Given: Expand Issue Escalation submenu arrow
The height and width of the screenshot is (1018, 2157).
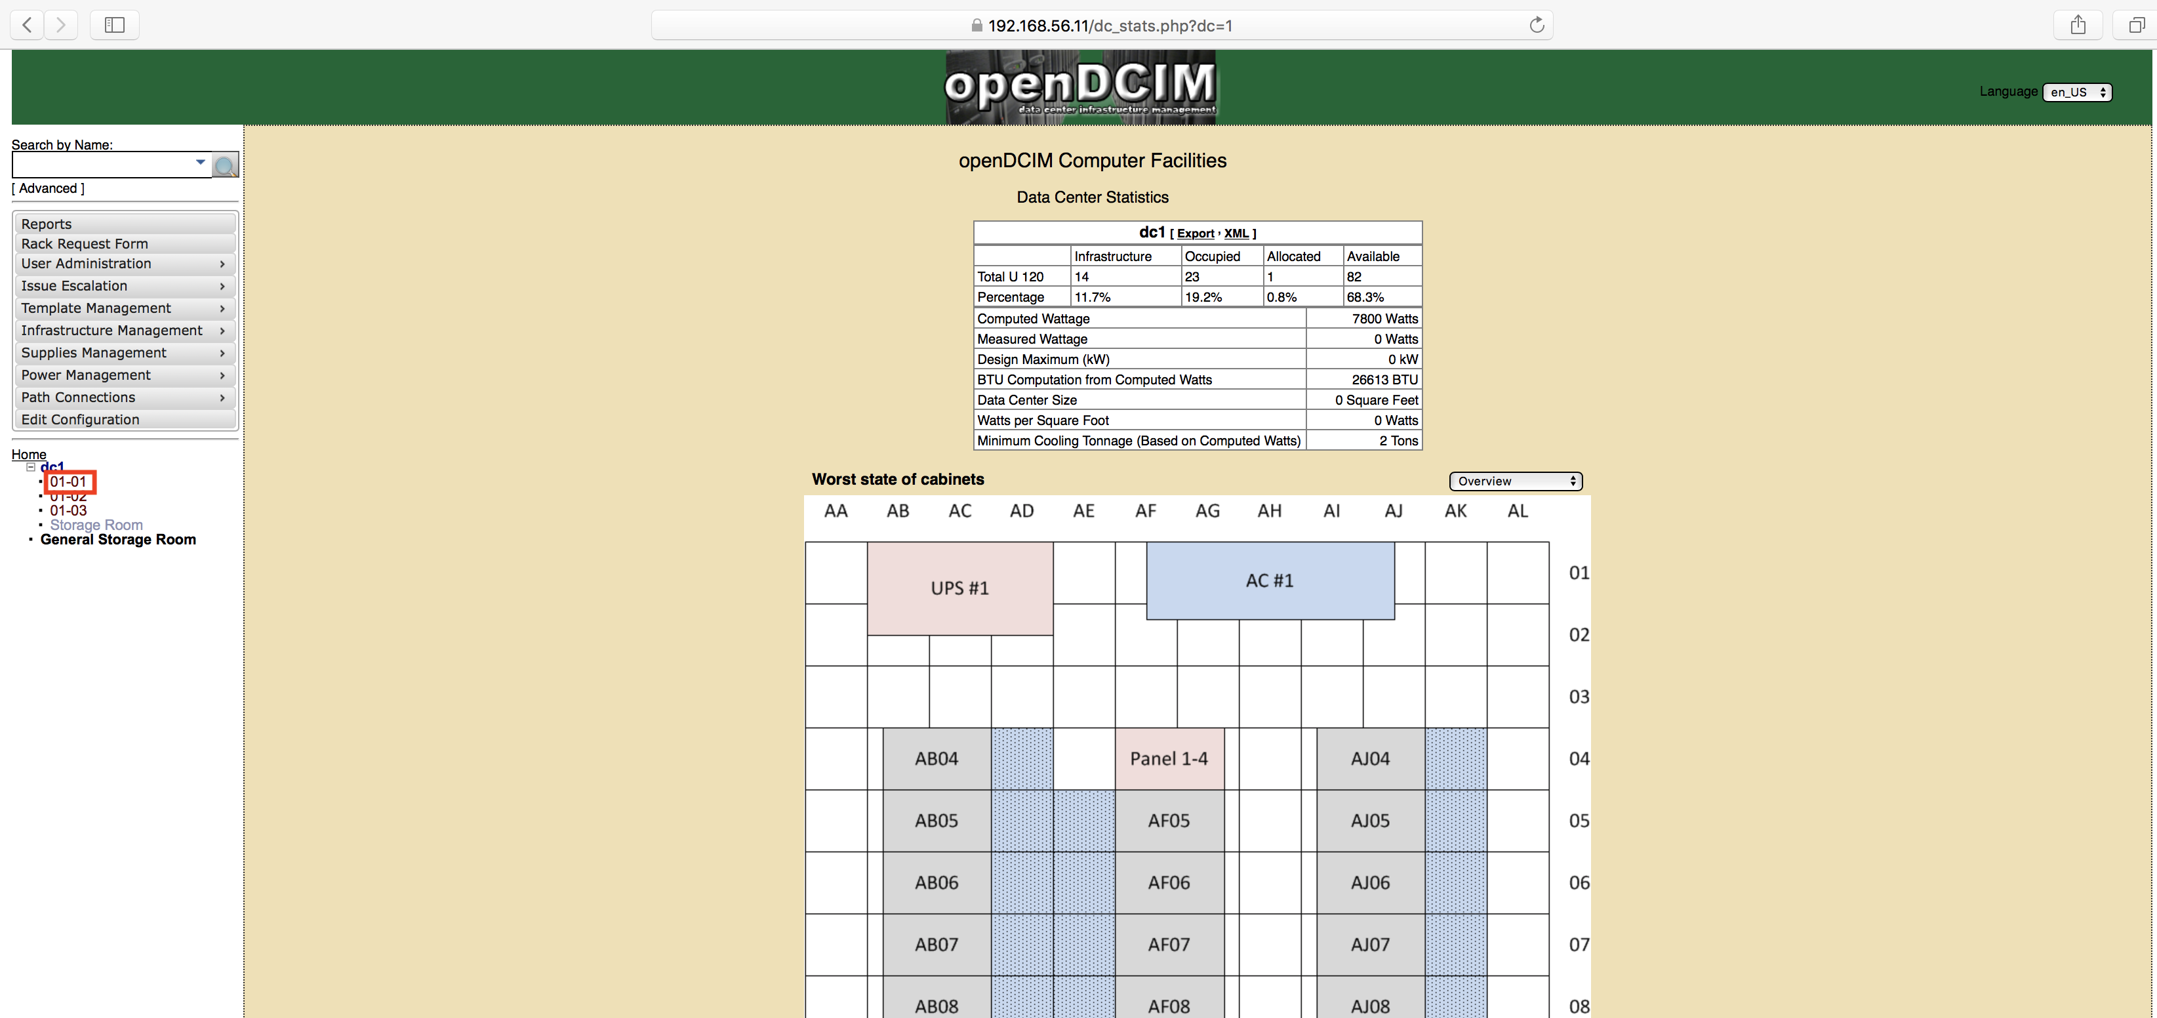Looking at the screenshot, I should click(222, 286).
